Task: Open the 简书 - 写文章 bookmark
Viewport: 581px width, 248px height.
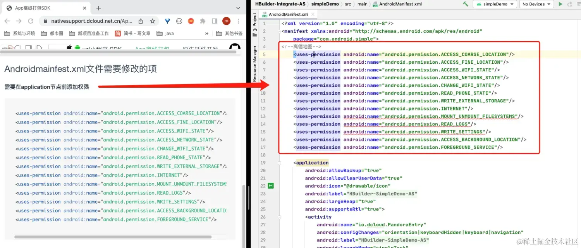Action: (x=133, y=33)
